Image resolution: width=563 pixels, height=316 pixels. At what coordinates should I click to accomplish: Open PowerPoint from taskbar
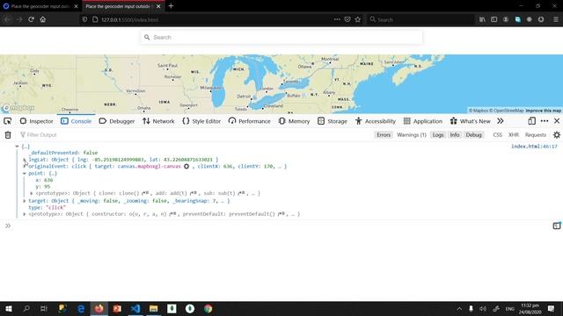(x=117, y=308)
